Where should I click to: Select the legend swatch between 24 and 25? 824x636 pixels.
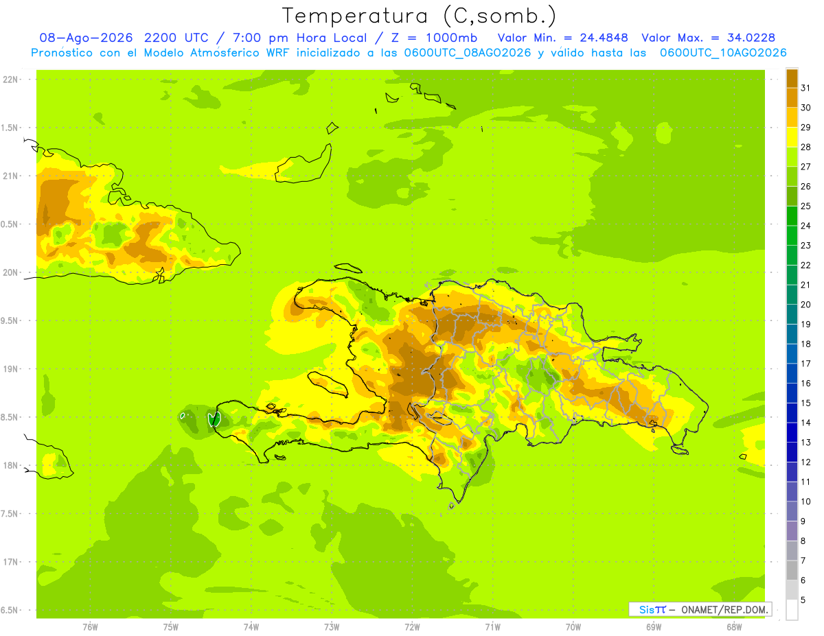[792, 215]
